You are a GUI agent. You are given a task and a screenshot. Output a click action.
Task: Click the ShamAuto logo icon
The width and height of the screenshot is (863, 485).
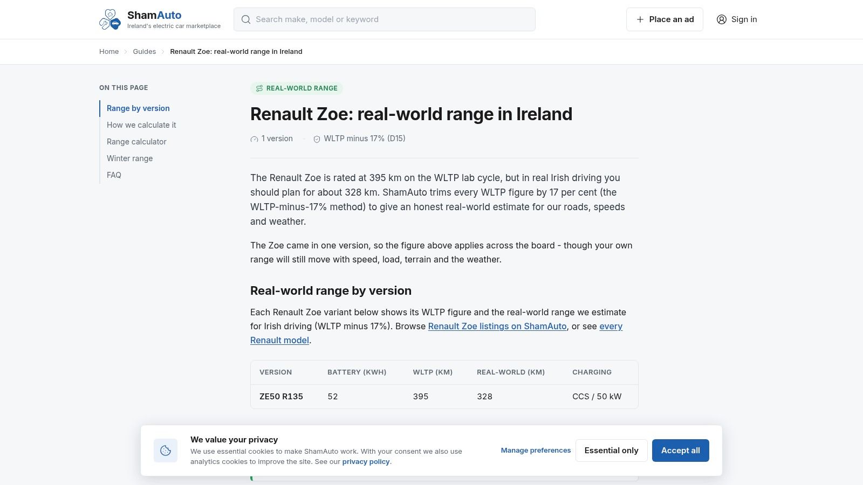[x=110, y=19]
